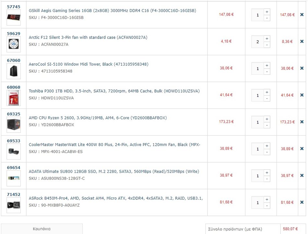Click product code 69654
Screen dimensions: 308x234
click(x=14, y=167)
